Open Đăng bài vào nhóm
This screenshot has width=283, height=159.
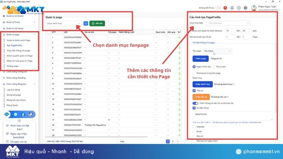[16, 100]
